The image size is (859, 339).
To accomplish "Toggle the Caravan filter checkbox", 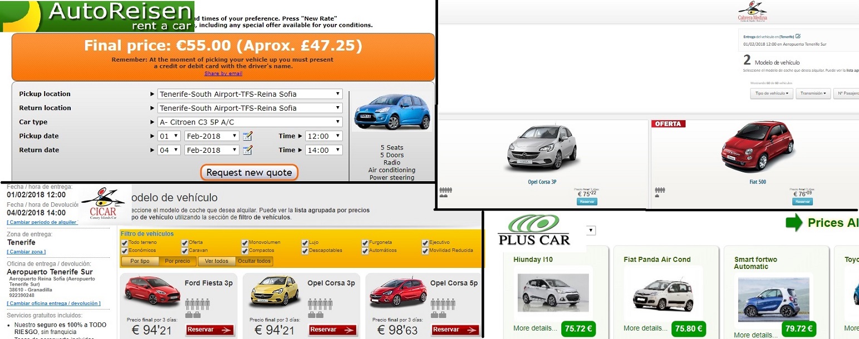I will [185, 251].
